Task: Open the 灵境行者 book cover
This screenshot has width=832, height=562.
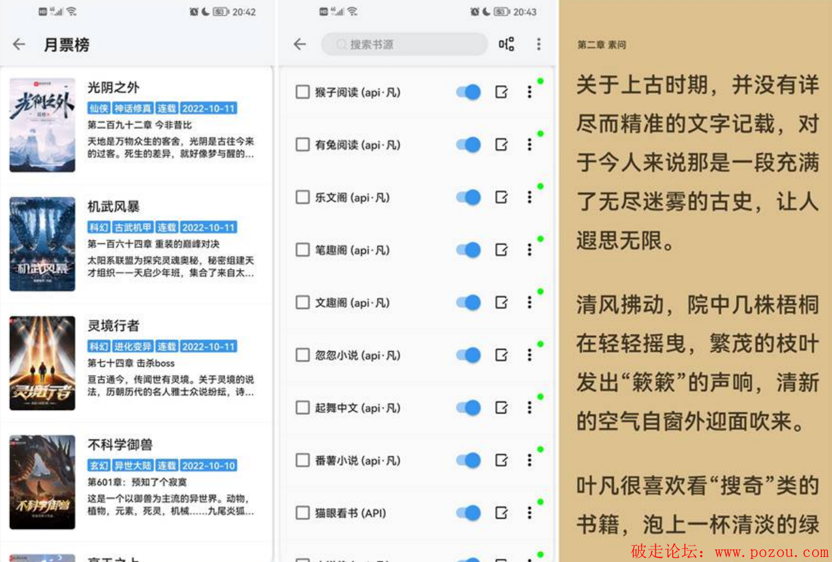Action: coord(42,363)
